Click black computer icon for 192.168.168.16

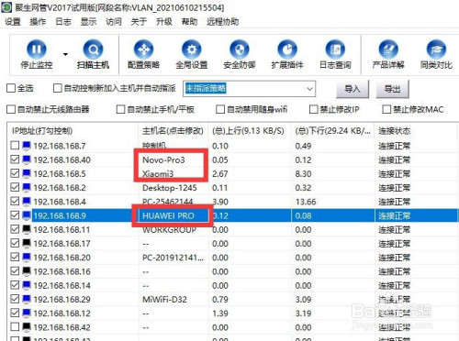tap(27, 271)
